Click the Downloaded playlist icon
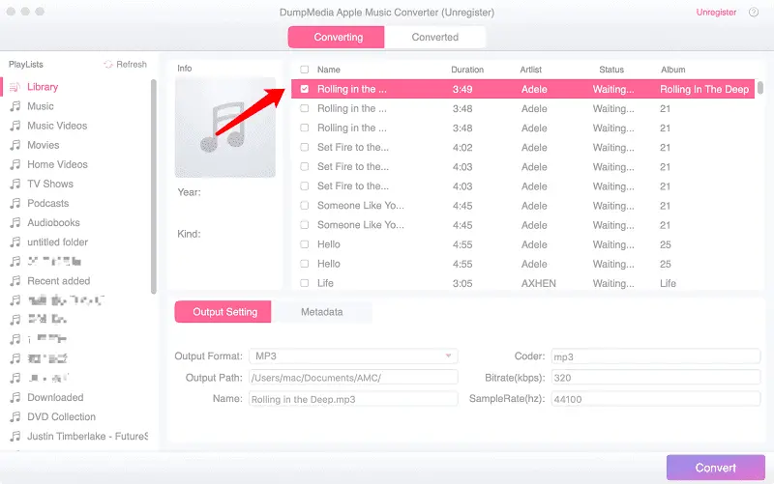This screenshot has width=774, height=484. coord(15,398)
